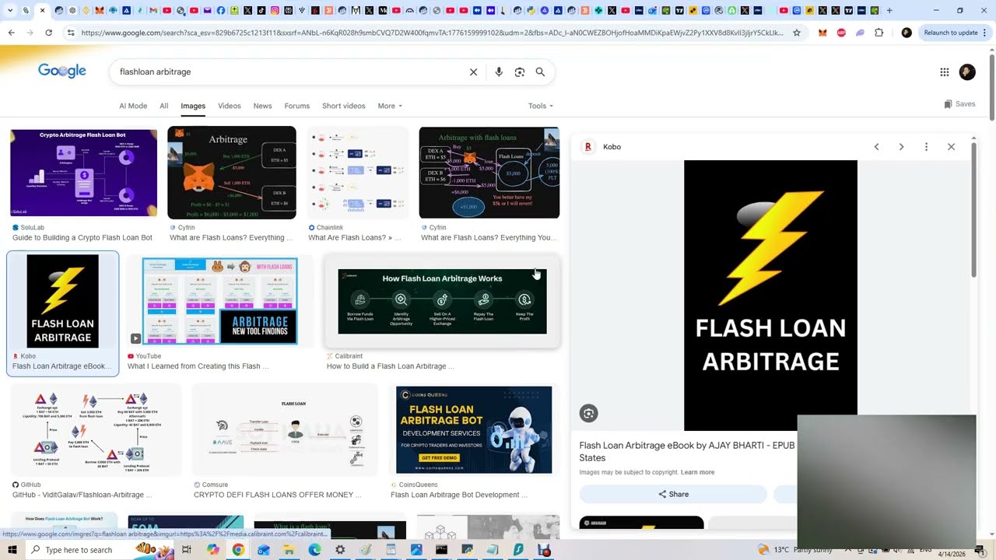Open the Google apps grid

point(944,72)
